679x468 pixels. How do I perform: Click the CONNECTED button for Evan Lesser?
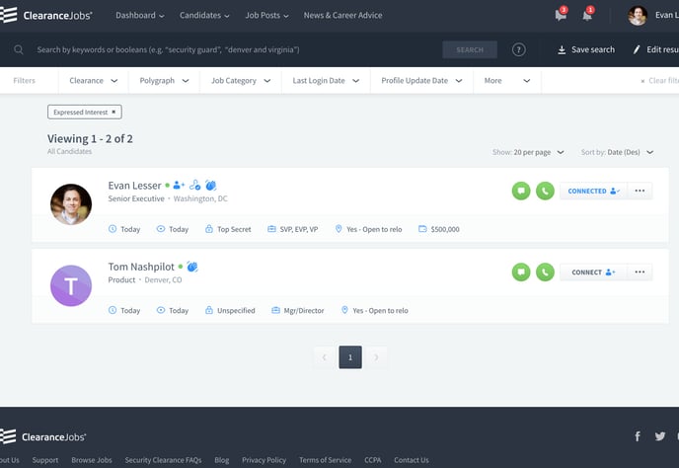(593, 191)
